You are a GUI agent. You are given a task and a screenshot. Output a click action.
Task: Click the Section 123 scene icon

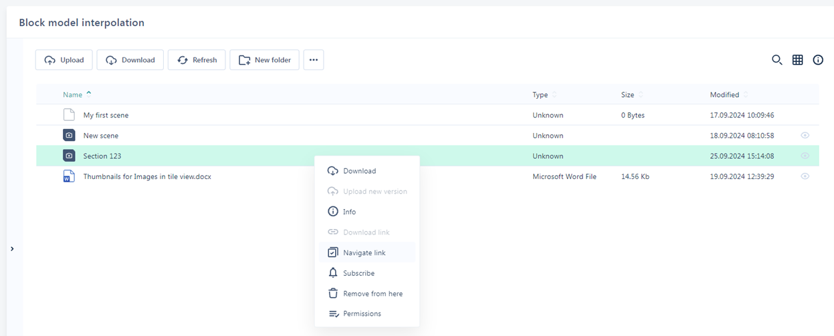coord(69,156)
